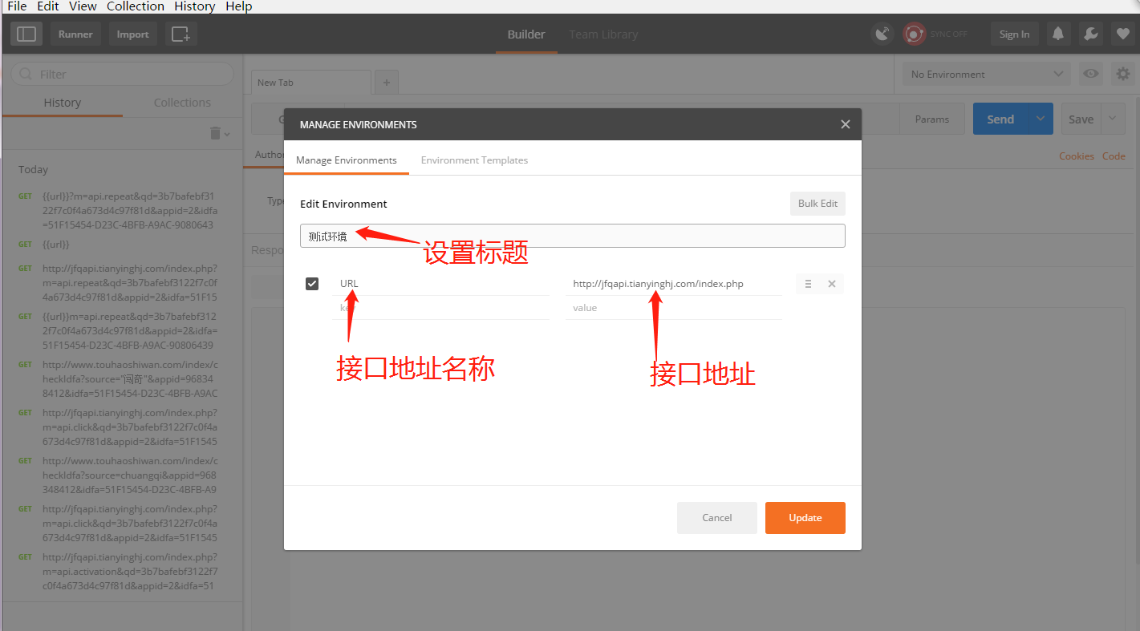Screen dimensions: 1140x631
Task: Open the Edit menu
Action: (48, 6)
